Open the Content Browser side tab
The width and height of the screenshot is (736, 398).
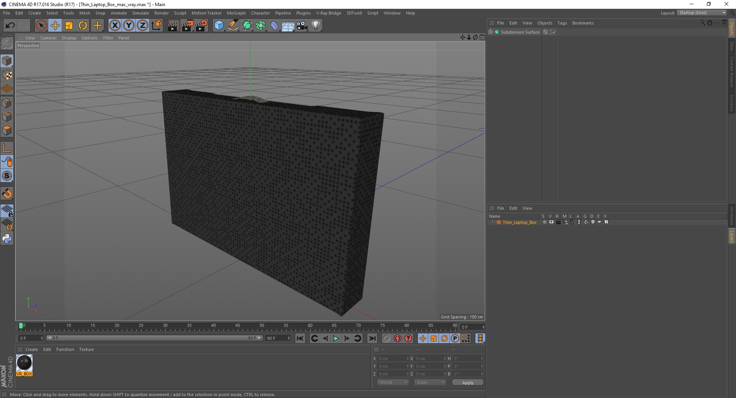[732, 72]
